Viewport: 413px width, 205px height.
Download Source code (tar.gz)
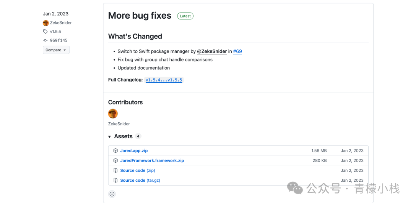click(x=140, y=180)
